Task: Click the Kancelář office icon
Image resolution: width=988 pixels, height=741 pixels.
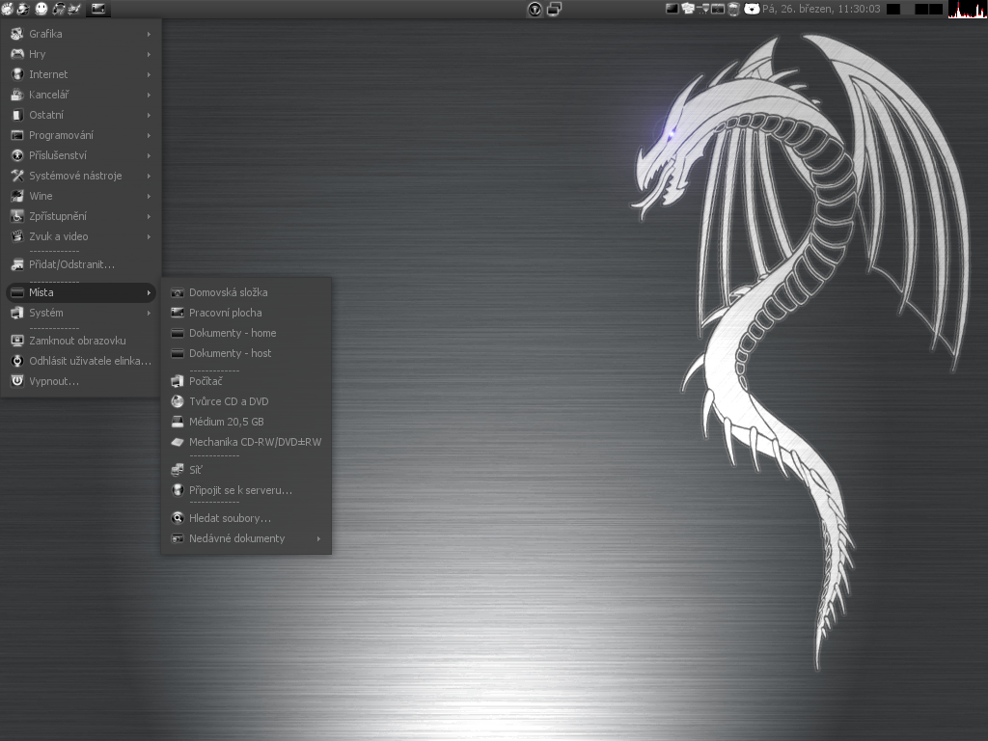Action: [x=17, y=95]
